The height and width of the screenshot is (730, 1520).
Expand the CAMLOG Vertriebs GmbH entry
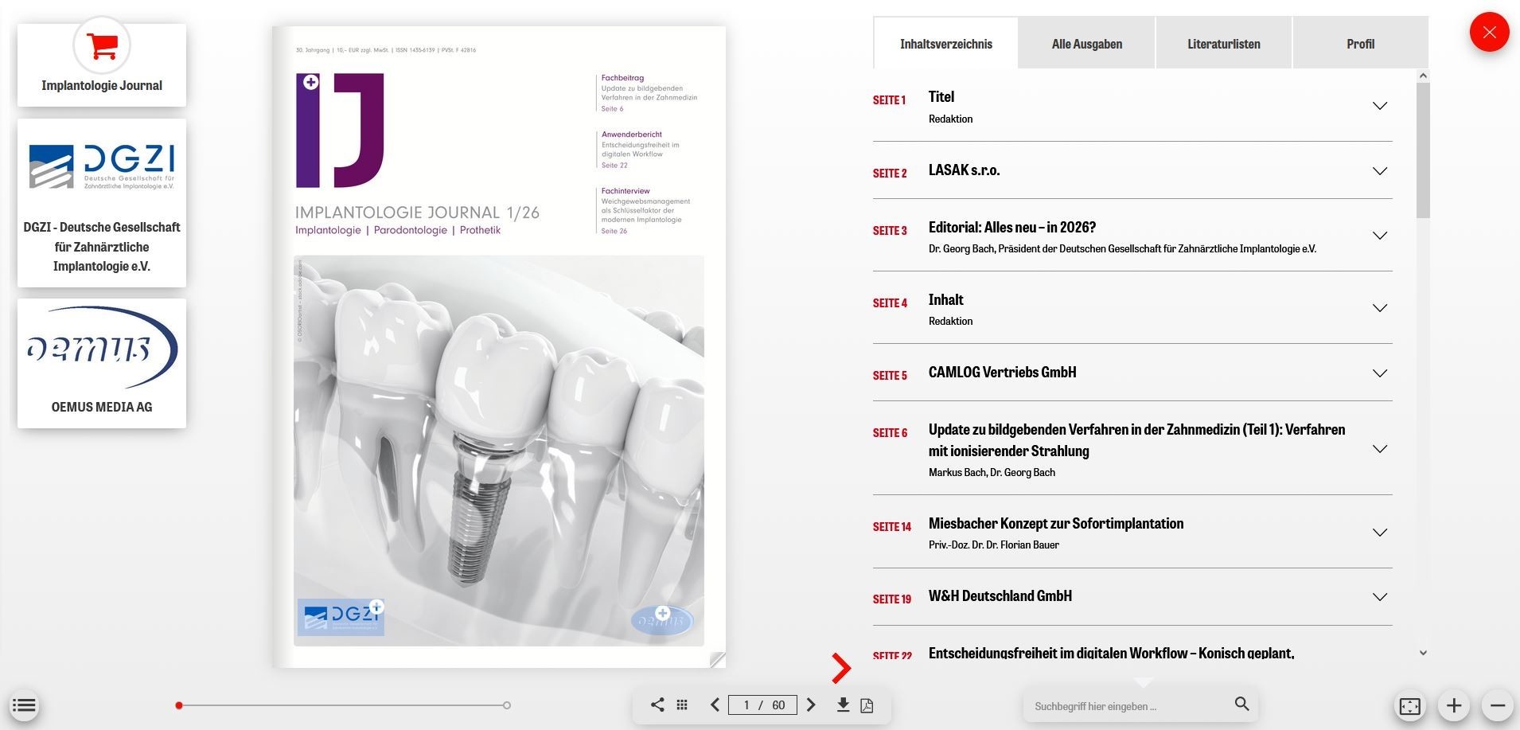tap(1379, 373)
